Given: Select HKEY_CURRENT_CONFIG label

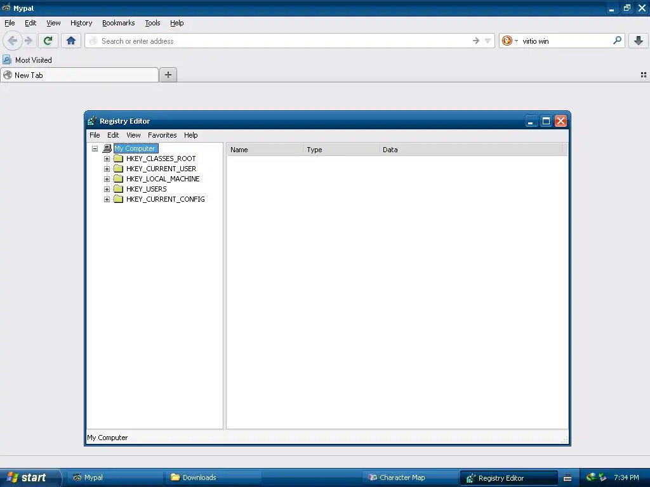Looking at the screenshot, I should pos(166,199).
